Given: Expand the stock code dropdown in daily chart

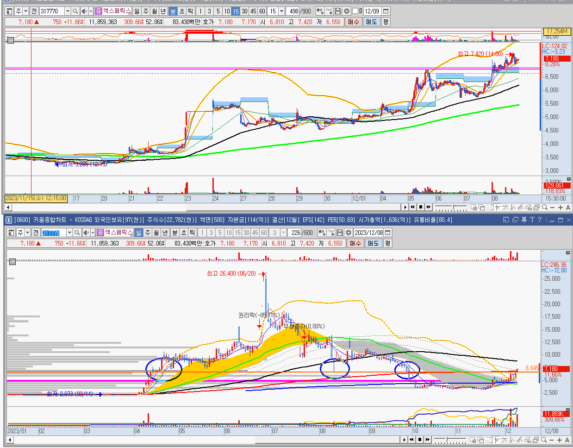Looking at the screenshot, I should [x=69, y=232].
